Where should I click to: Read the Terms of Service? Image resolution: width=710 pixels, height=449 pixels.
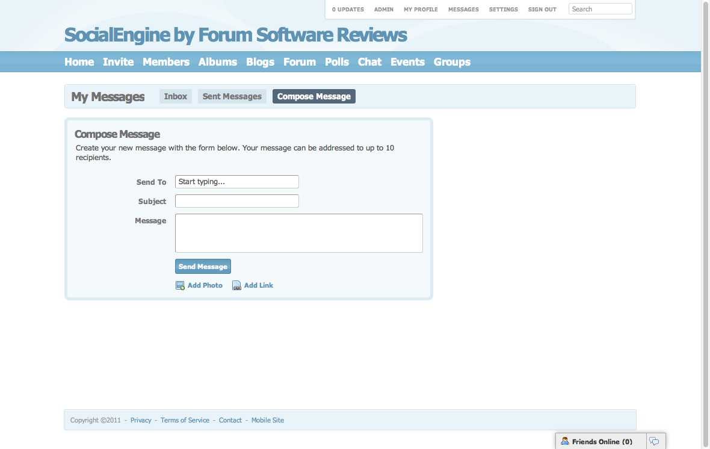coord(185,421)
